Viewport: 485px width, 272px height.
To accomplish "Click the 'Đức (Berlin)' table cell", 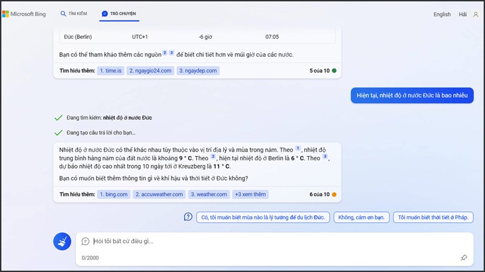I will point(78,37).
